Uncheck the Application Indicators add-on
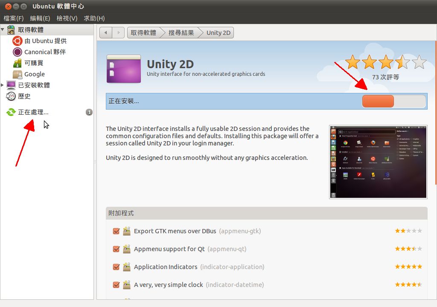The height and width of the screenshot is (307, 437). point(116,267)
